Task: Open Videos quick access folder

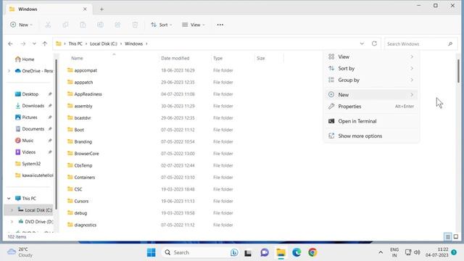Action: pyautogui.click(x=25, y=152)
